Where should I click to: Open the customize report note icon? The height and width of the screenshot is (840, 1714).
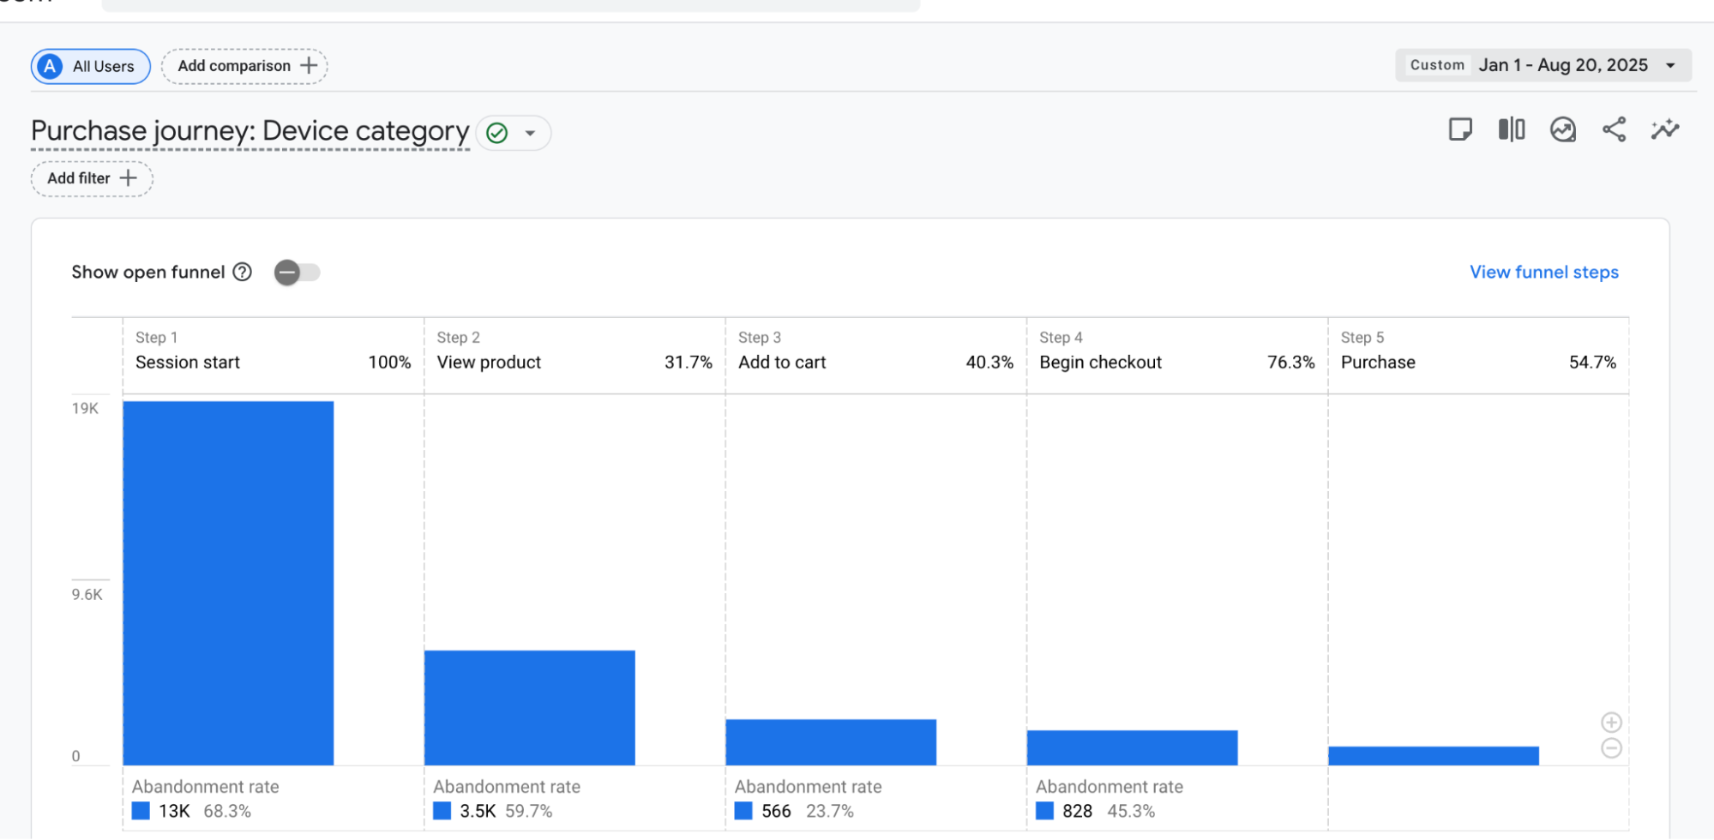1459,129
